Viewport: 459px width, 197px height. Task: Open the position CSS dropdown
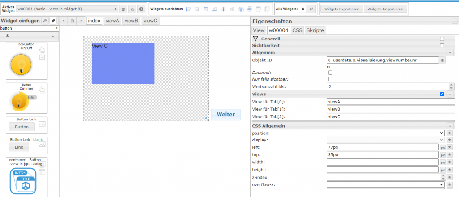coord(385,133)
